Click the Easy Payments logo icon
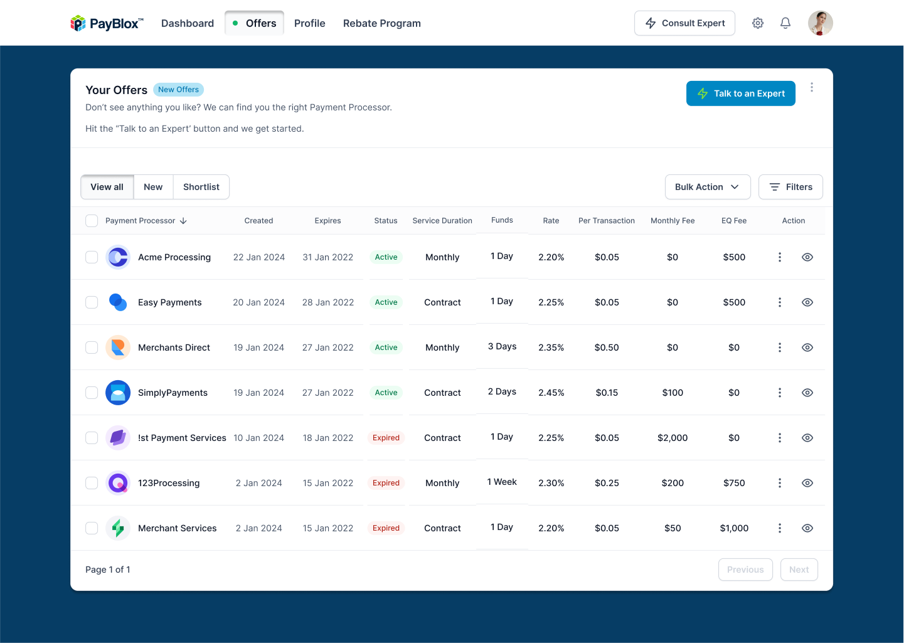Image resolution: width=904 pixels, height=643 pixels. [118, 302]
